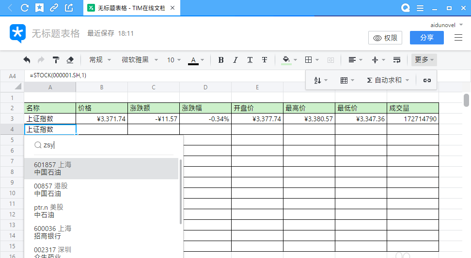Screen dimensions: 471x258
Task: Click the sheet vertical scrollbar thumb
Action: (x=466, y=100)
